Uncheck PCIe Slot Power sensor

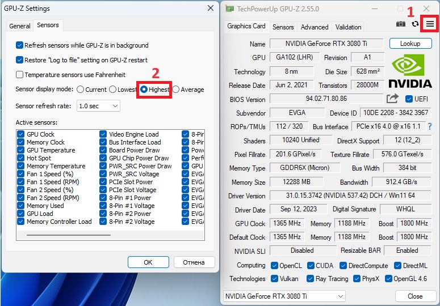103,182
